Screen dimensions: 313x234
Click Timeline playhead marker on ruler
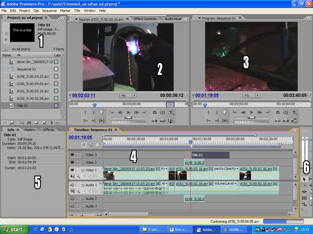pyautogui.click(x=190, y=142)
